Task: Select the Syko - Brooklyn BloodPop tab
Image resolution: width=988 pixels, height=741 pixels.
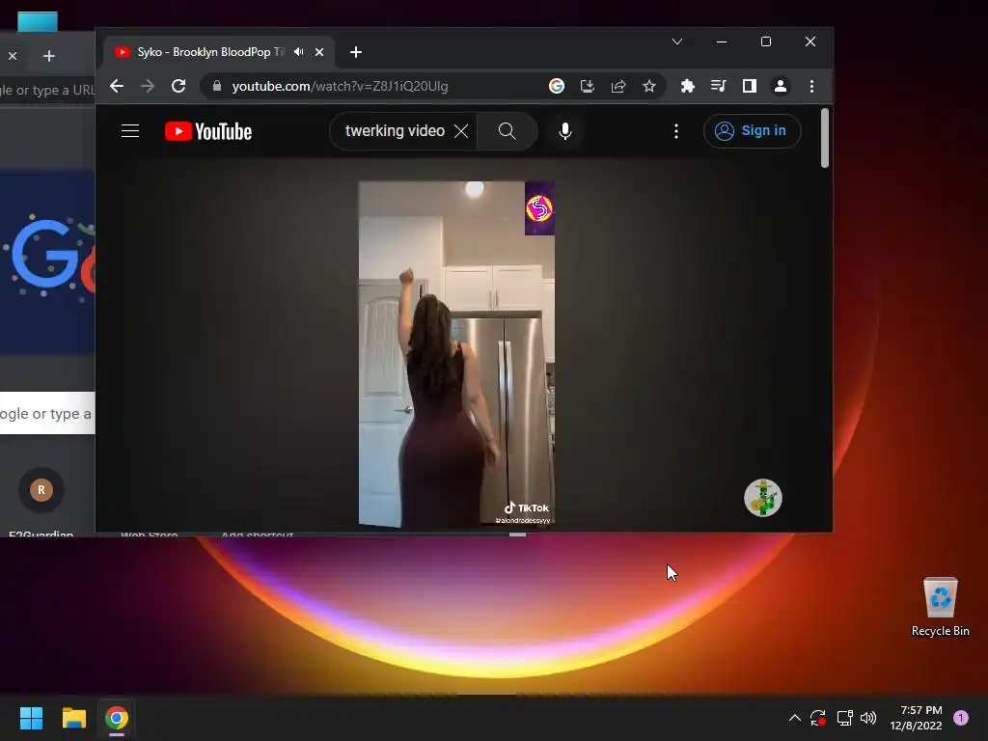Action: point(219,52)
